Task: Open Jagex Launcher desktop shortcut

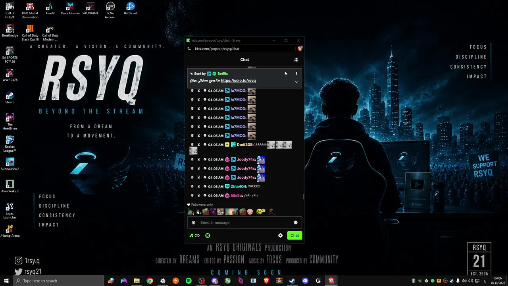Action: click(10, 211)
